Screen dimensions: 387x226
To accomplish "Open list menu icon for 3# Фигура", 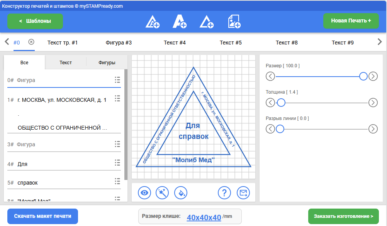I will [117, 144].
